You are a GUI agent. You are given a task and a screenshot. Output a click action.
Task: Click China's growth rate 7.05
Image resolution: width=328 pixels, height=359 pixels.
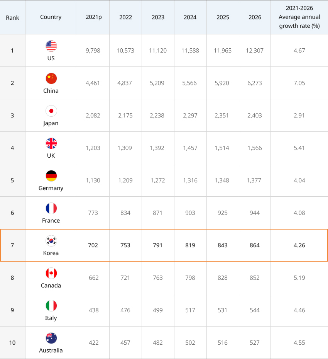point(299,83)
